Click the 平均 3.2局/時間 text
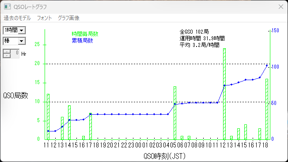This screenshot has height=162, width=288. click(200, 45)
